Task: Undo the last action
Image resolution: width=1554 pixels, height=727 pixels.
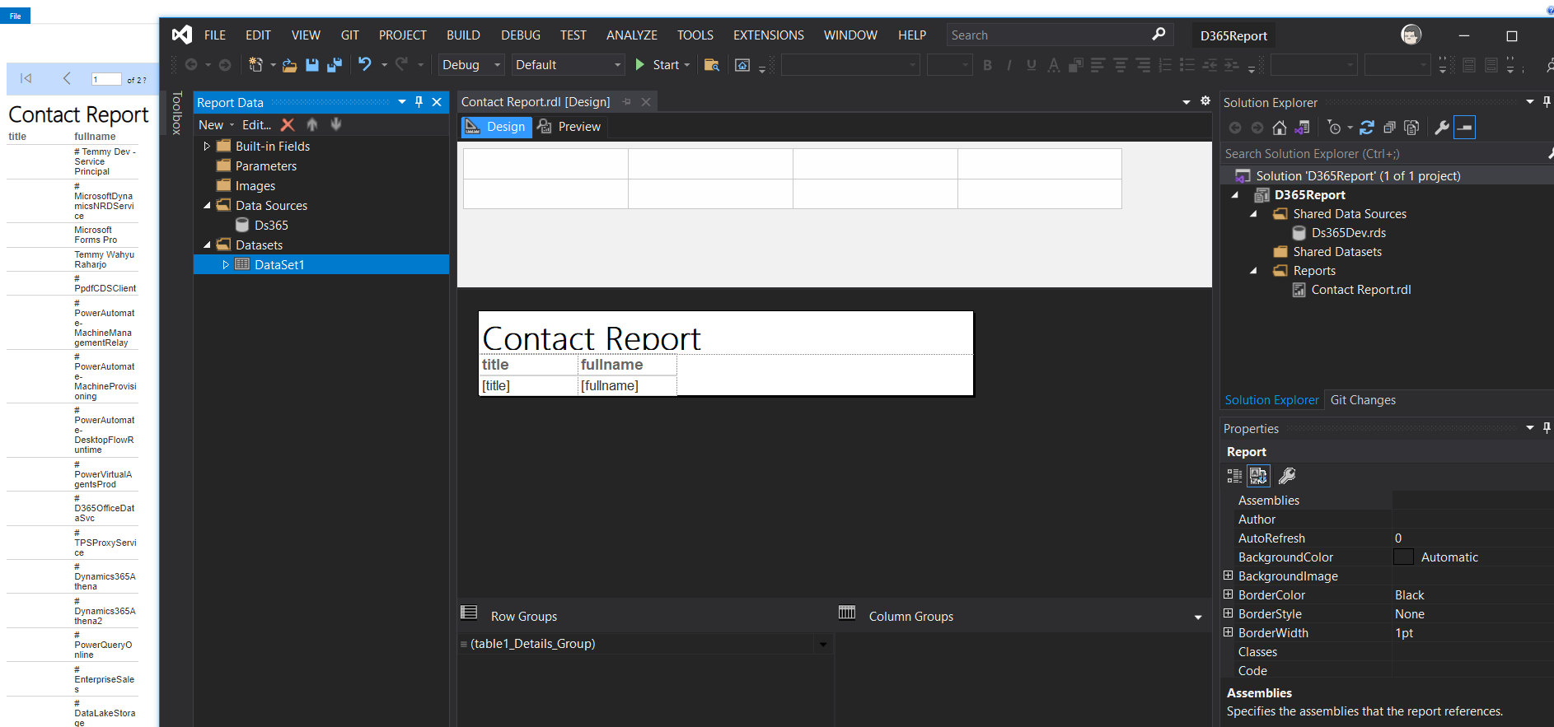Action: [365, 64]
